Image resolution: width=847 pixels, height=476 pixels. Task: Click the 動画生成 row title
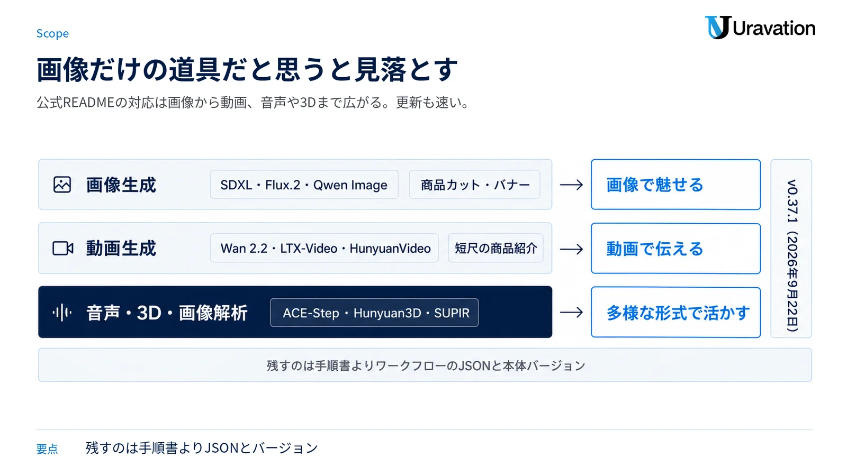tap(121, 248)
